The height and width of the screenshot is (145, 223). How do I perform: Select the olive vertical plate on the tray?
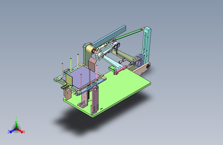click(69, 80)
